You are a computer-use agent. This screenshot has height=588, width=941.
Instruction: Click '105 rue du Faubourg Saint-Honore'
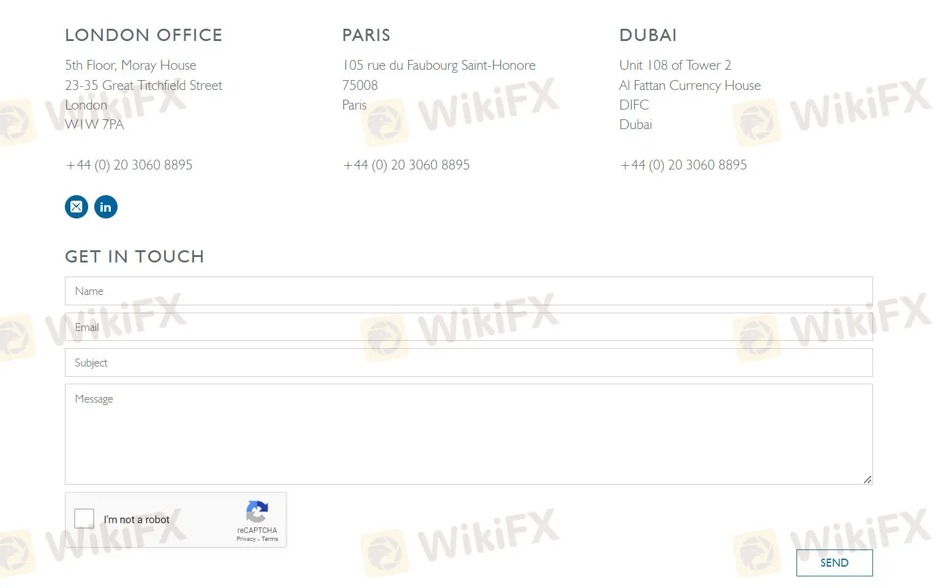pyautogui.click(x=439, y=65)
